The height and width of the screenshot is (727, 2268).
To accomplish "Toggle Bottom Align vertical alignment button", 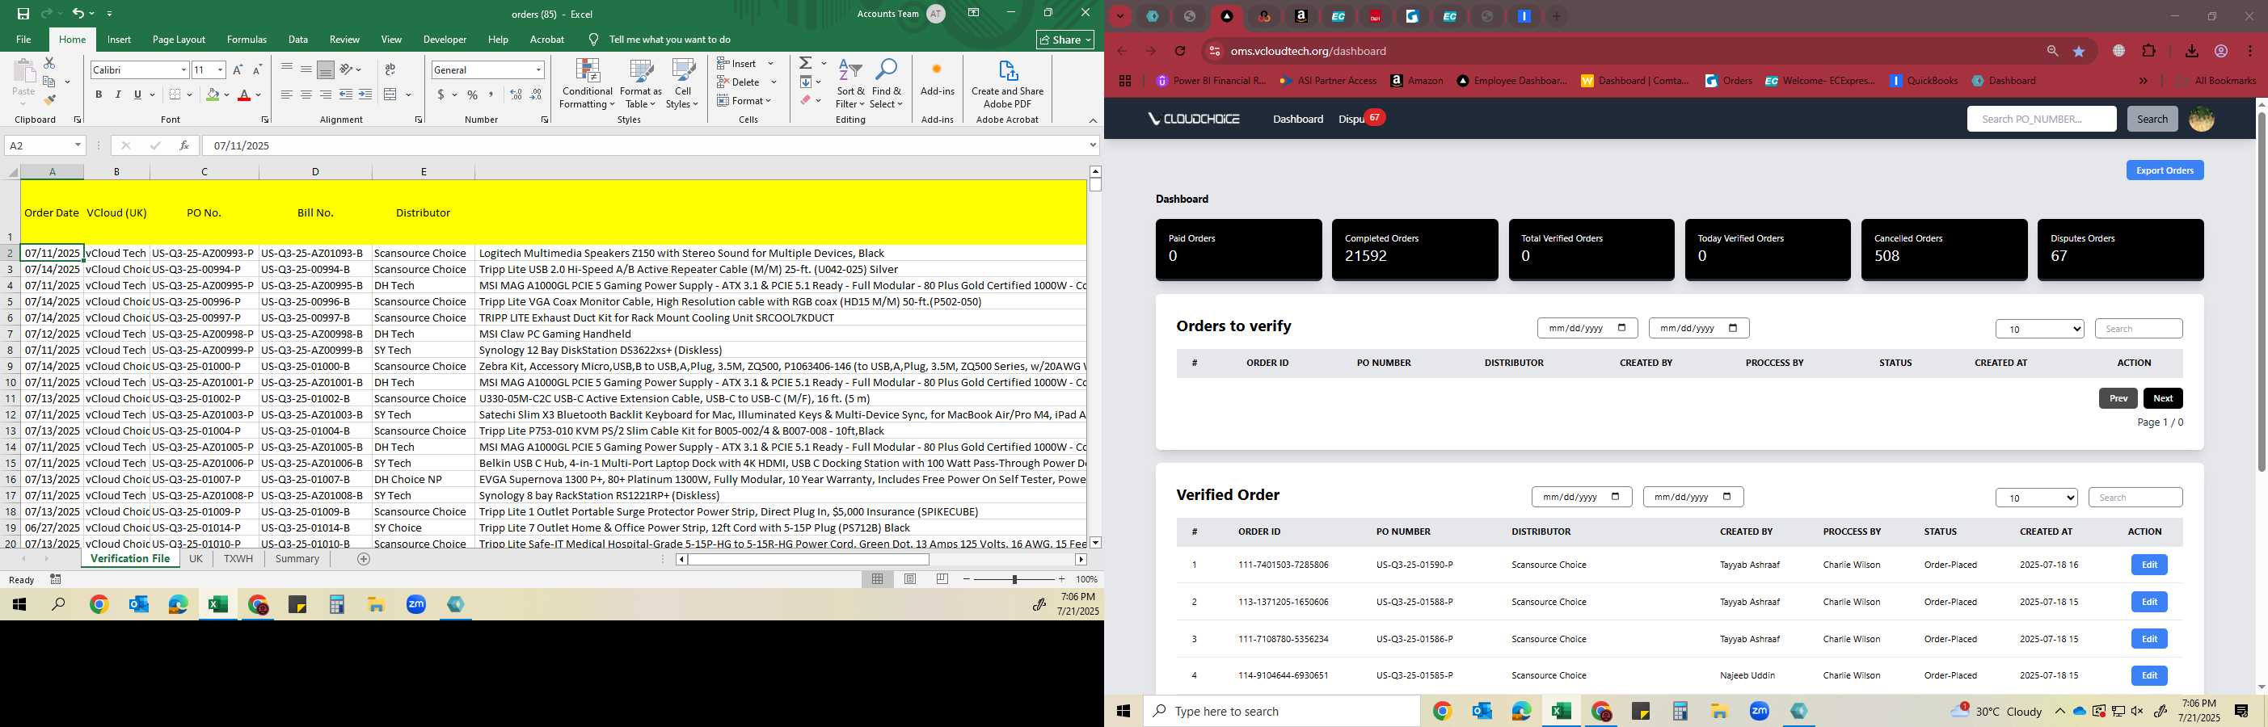I will pyautogui.click(x=325, y=69).
